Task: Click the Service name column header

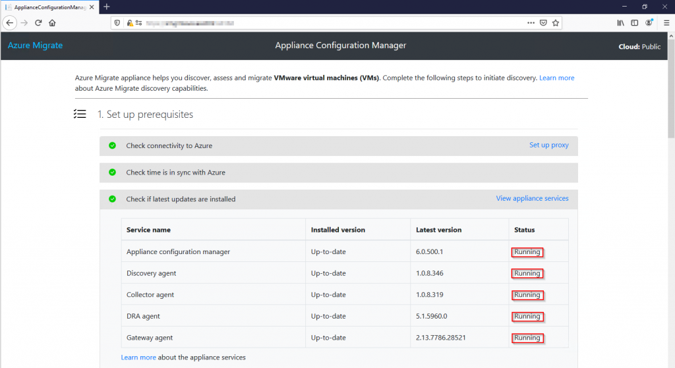Action: pyautogui.click(x=148, y=230)
